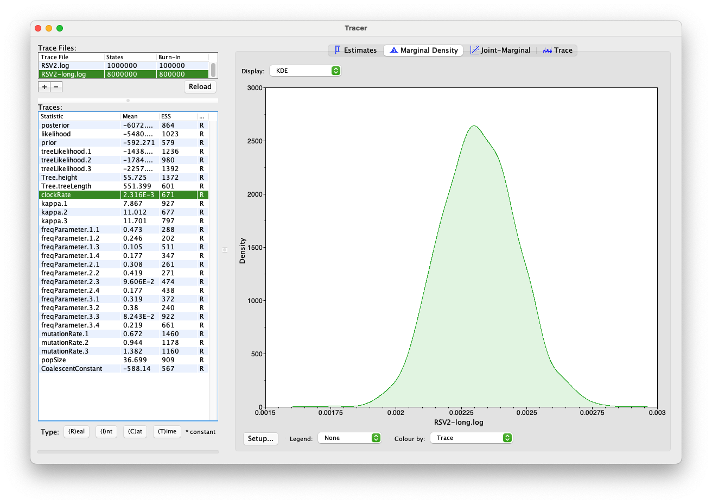The image size is (712, 504).
Task: Select freqParameter.3.2 row
Action: (124, 307)
